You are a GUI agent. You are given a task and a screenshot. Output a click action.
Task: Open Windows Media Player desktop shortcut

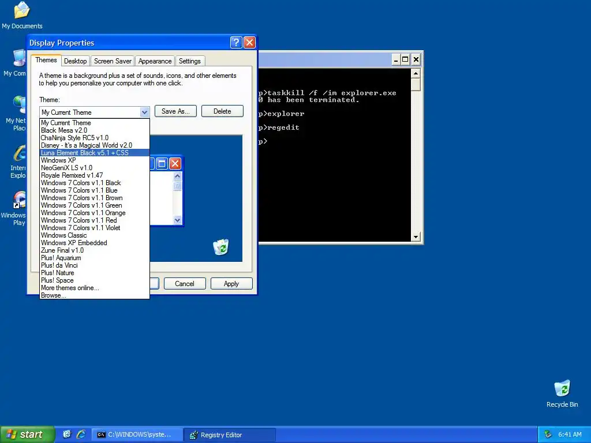[x=14, y=208]
